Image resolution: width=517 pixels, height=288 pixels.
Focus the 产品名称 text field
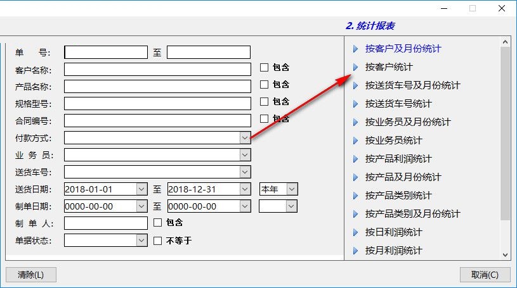[x=157, y=87]
